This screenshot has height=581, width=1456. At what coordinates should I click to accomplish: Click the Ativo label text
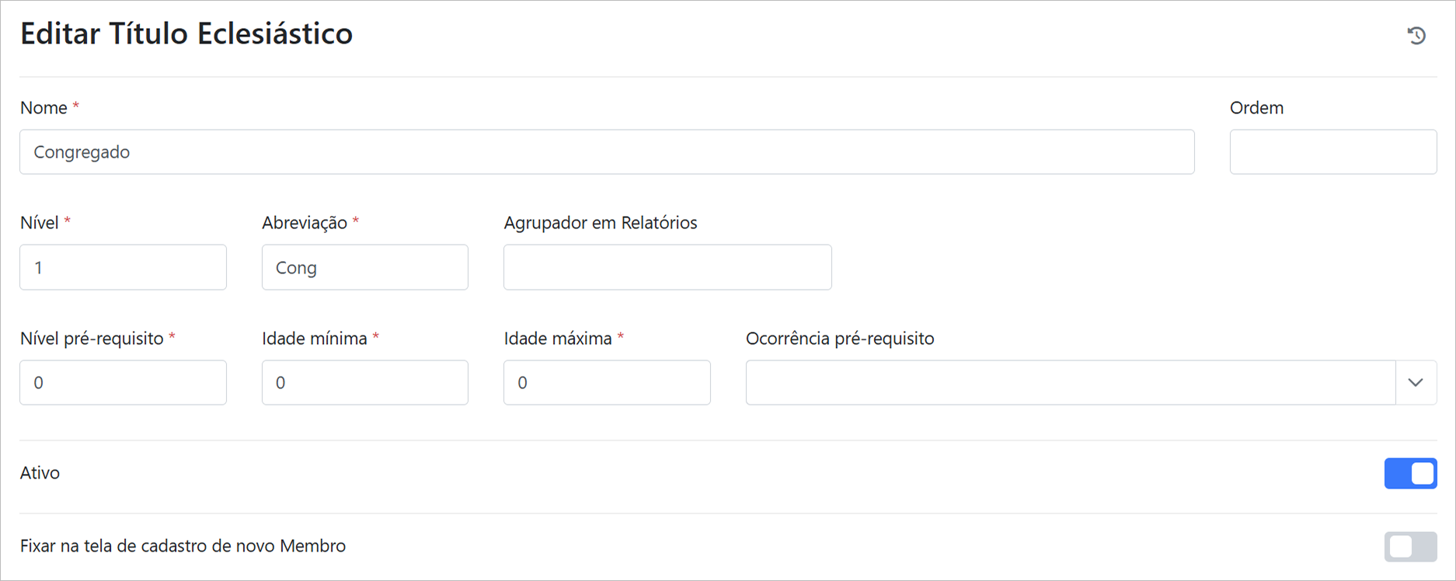click(40, 473)
